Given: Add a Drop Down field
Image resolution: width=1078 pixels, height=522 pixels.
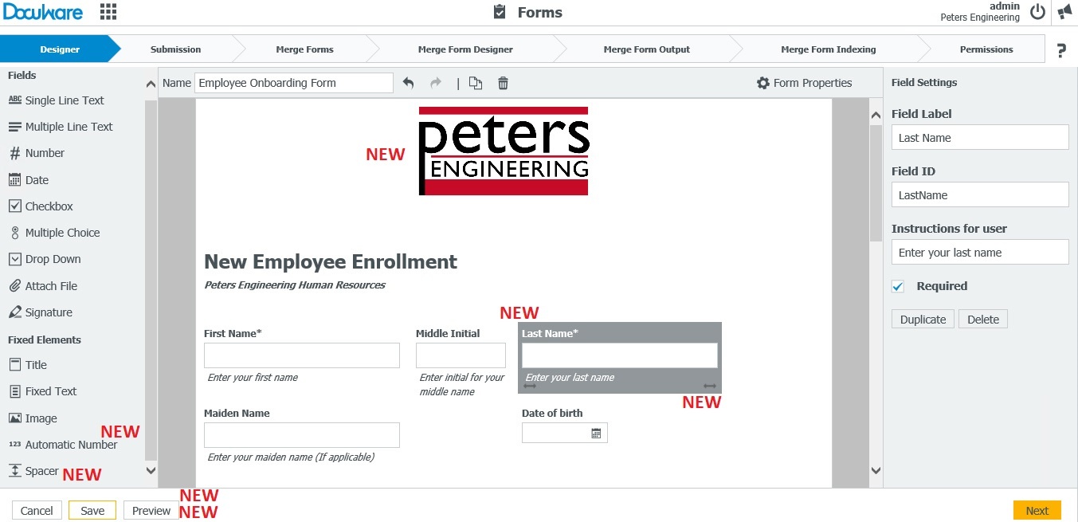Looking at the screenshot, I should (53, 259).
